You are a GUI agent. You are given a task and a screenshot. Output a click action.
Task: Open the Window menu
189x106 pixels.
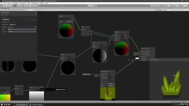[42, 3]
